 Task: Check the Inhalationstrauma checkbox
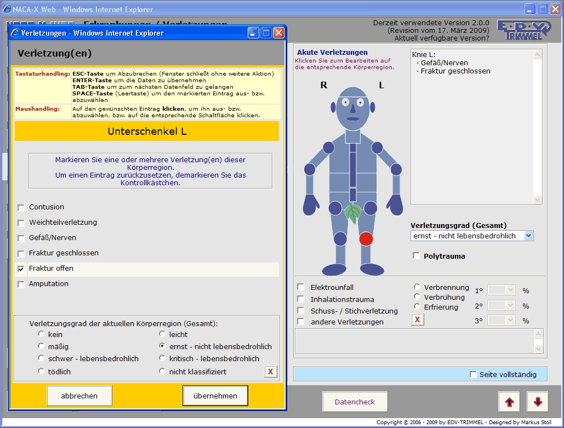click(301, 299)
